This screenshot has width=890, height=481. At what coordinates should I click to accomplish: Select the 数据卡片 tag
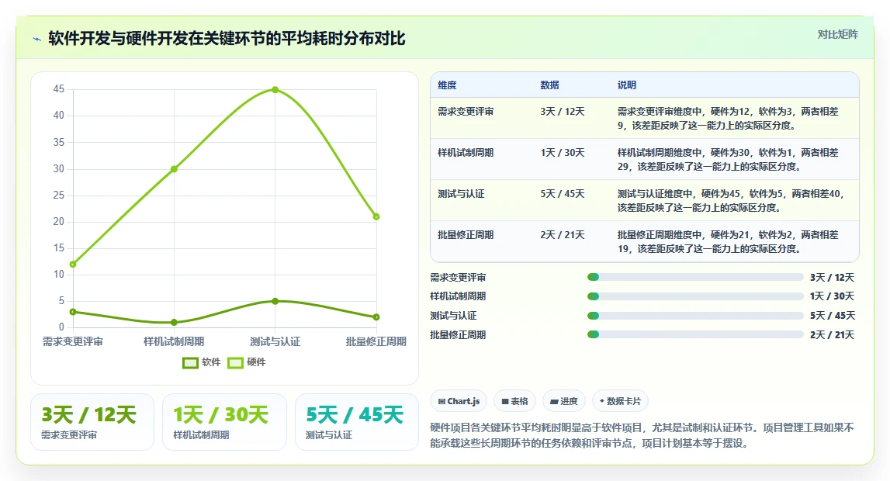pyautogui.click(x=620, y=401)
